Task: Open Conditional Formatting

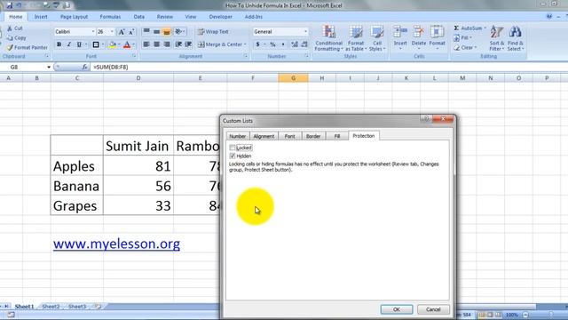Action: (328, 38)
